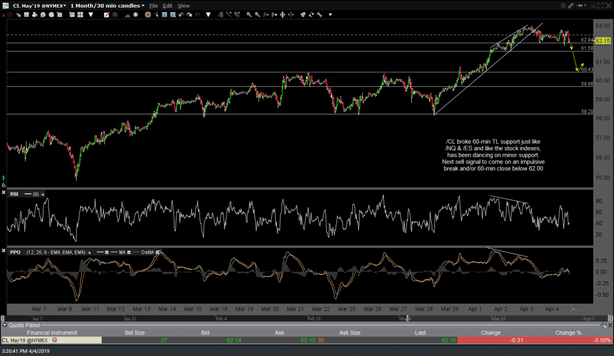Viewport: 614px width, 356px height.
Task: Click the candlestick bar type icon
Action: click(115, 15)
